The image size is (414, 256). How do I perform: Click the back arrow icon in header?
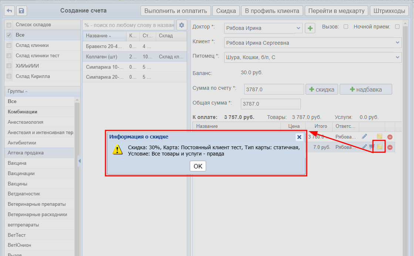pyautogui.click(x=9, y=11)
